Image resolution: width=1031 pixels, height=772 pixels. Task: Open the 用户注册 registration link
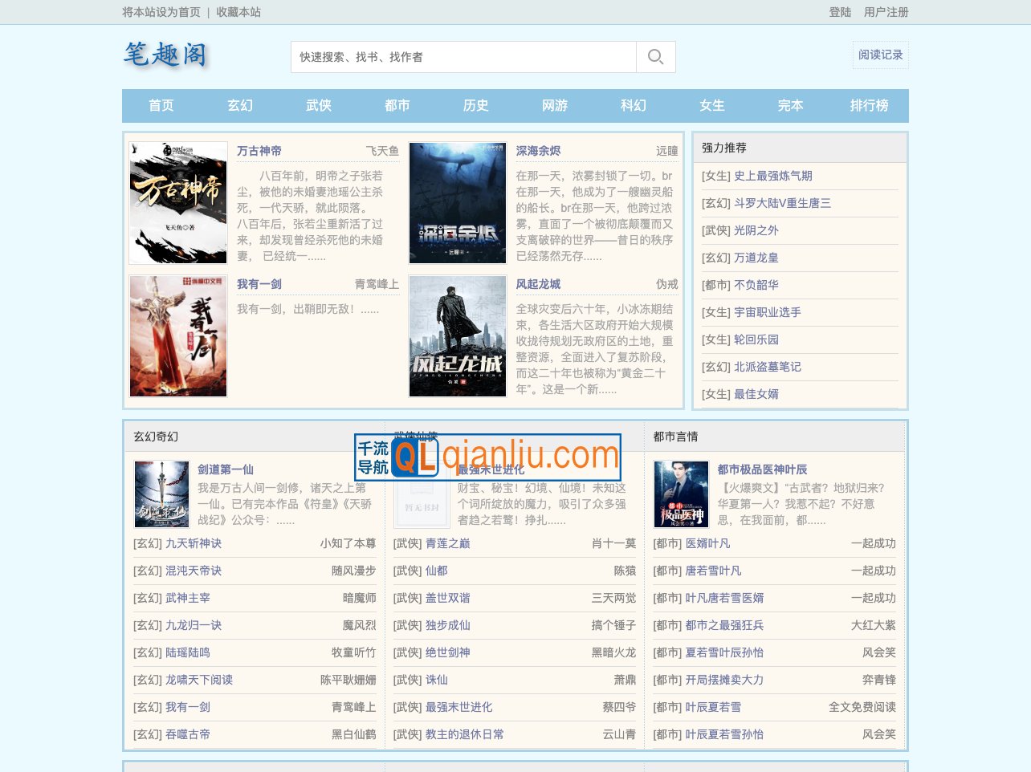tap(886, 12)
